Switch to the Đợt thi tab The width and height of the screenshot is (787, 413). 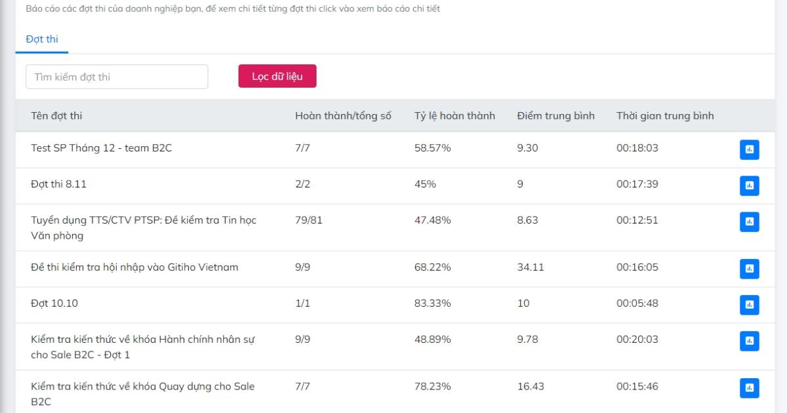pyautogui.click(x=42, y=39)
